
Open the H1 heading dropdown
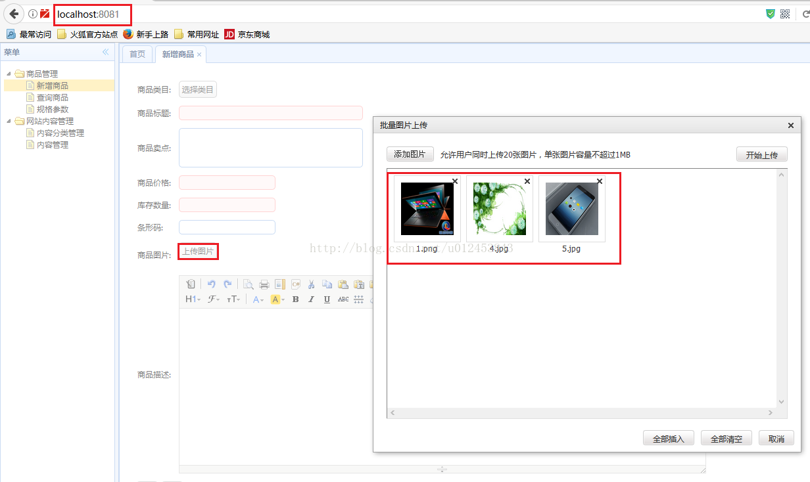[x=193, y=299]
